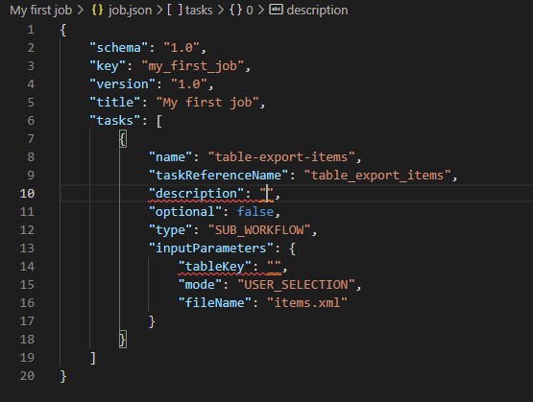Click the object braces icon before 0
Viewport: 533px width, 402px height.
pos(235,10)
